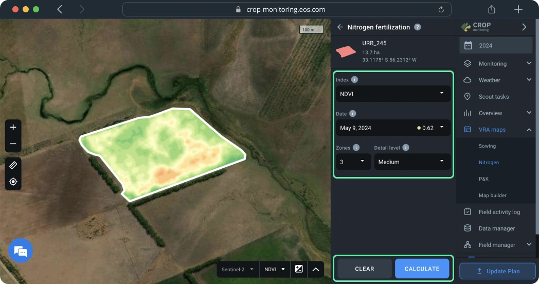The image size is (539, 284).
Task: Expand the bottom map panel with up chevron
Action: [x=316, y=269]
